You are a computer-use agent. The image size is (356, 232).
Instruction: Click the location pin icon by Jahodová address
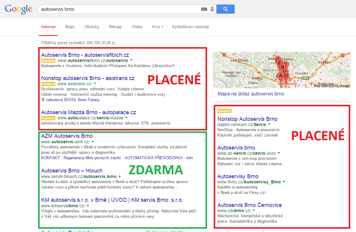tap(43, 100)
